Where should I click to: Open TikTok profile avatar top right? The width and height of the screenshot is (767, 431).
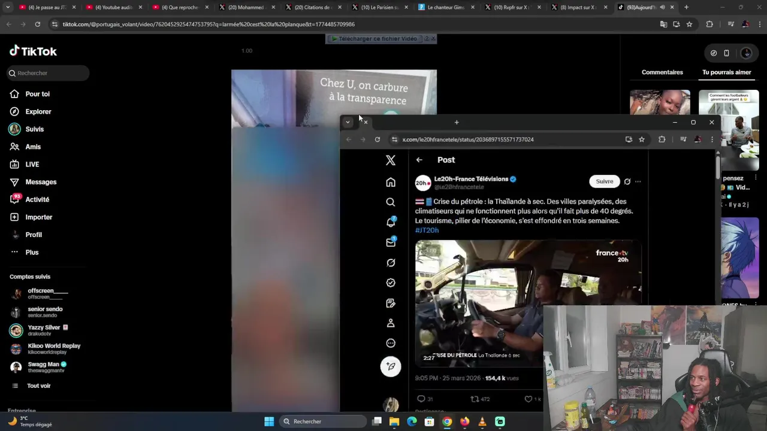[x=746, y=53]
